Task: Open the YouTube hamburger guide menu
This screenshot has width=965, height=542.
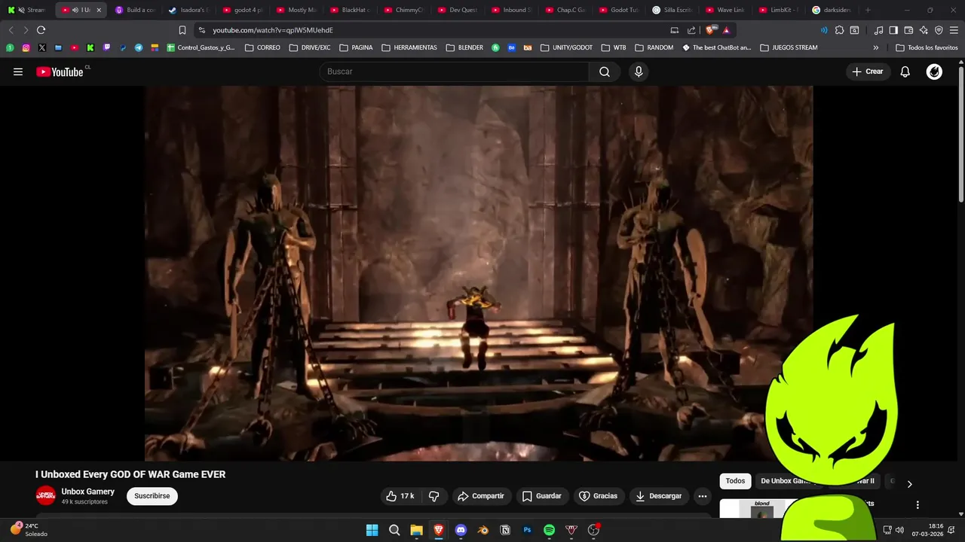Action: 18,72
